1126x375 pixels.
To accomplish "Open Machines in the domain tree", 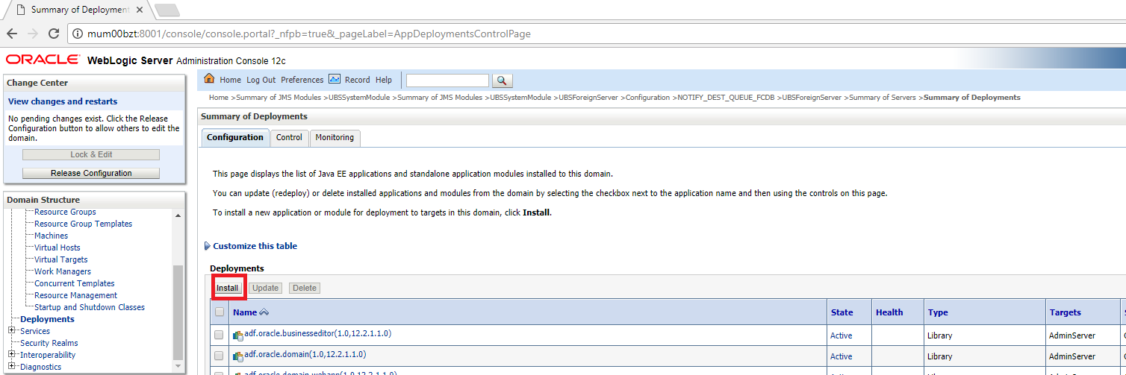I will coord(51,236).
